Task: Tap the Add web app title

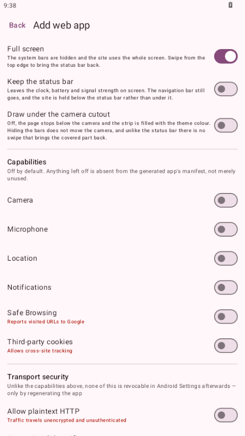Action: coord(61,26)
